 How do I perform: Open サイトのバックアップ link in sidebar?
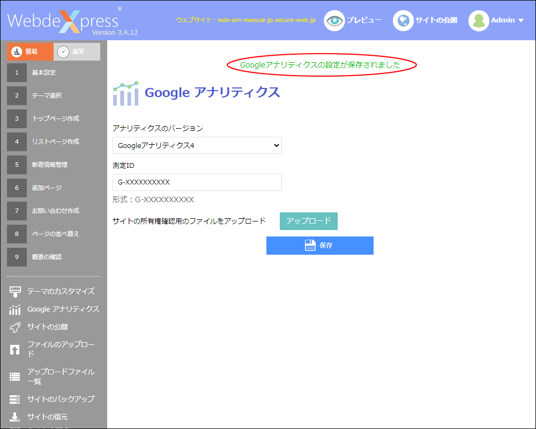pos(61,399)
